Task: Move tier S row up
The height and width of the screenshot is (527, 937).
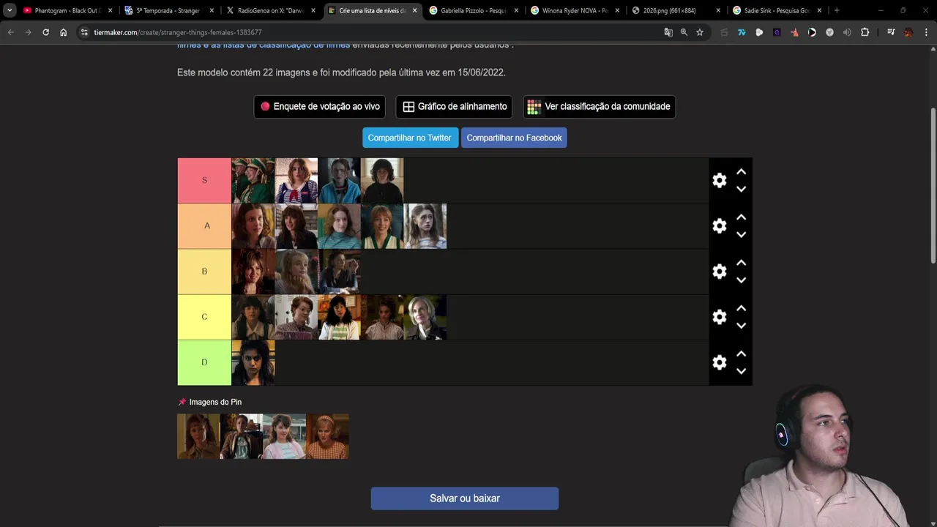Action: pos(741,172)
